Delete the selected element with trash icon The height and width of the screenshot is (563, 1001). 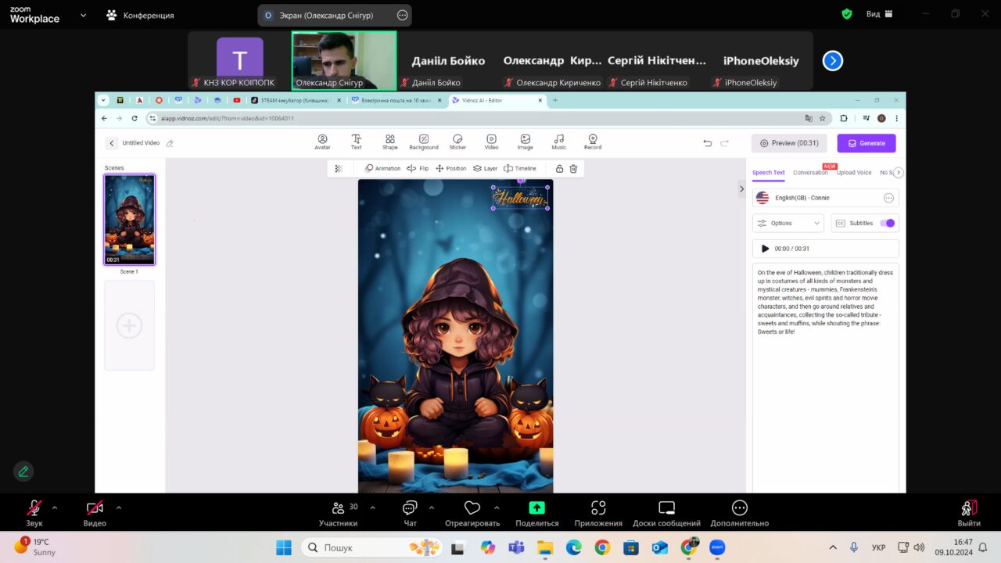(573, 168)
